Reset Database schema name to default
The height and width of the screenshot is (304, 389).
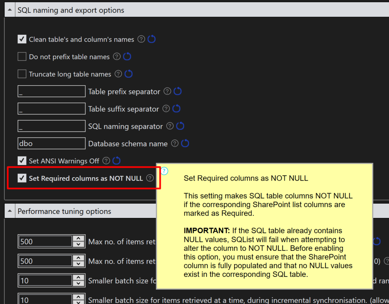click(x=185, y=143)
